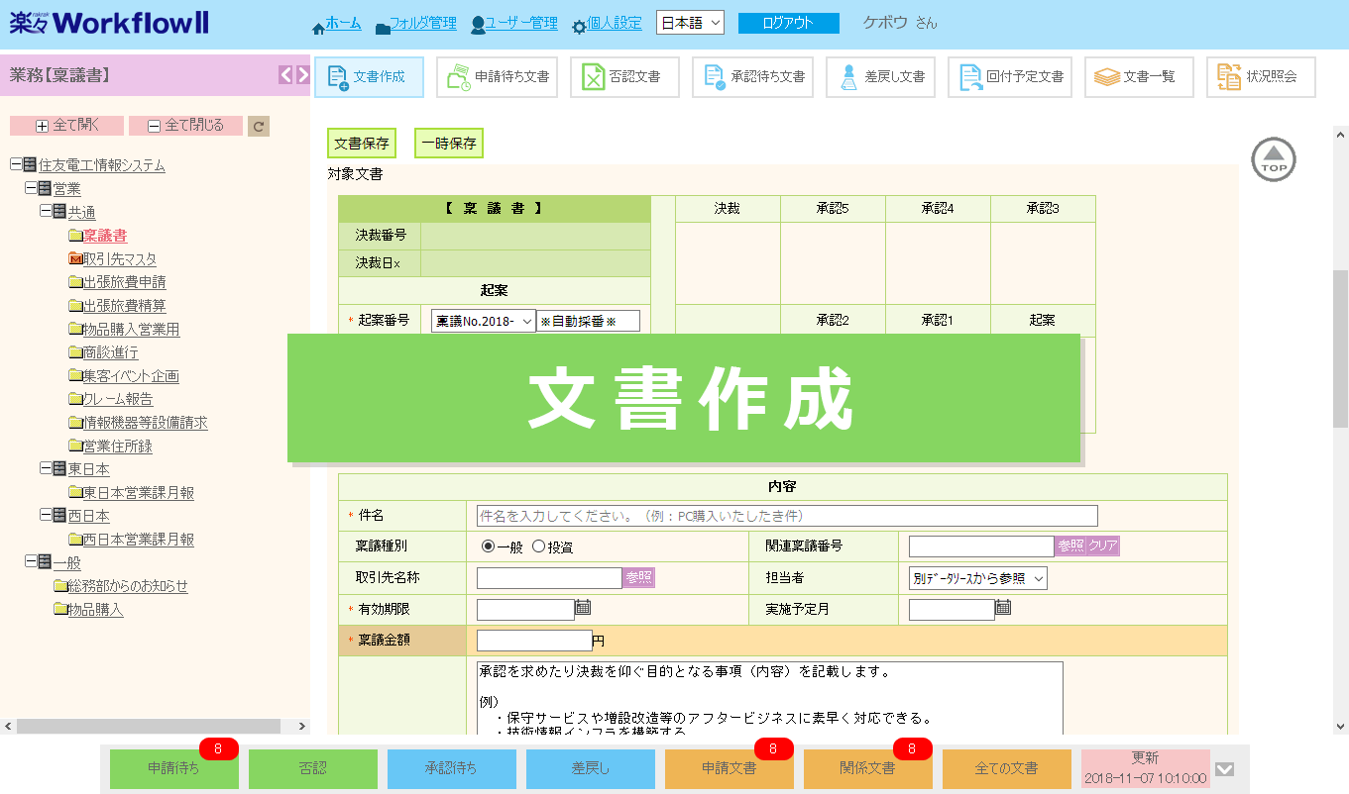Open the 日本語 language dropdown
This screenshot has height=794, width=1349.
691,23
